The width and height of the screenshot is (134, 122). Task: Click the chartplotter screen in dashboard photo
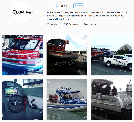click(11, 91)
